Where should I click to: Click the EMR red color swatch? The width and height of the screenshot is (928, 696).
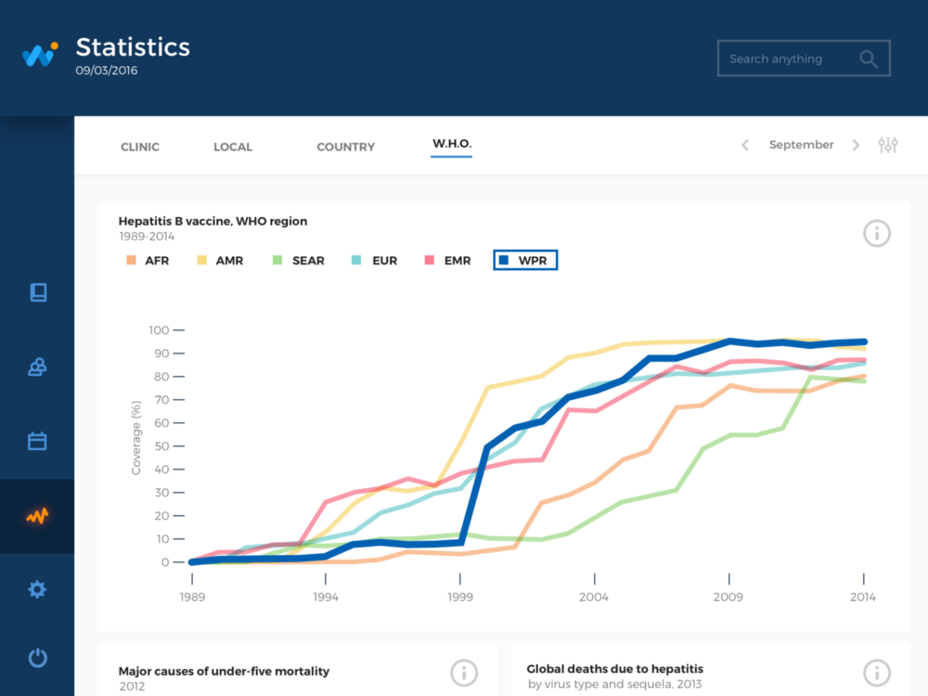click(430, 260)
